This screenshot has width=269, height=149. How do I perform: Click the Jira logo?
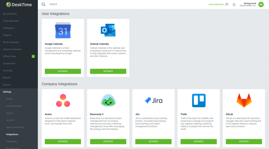click(153, 101)
